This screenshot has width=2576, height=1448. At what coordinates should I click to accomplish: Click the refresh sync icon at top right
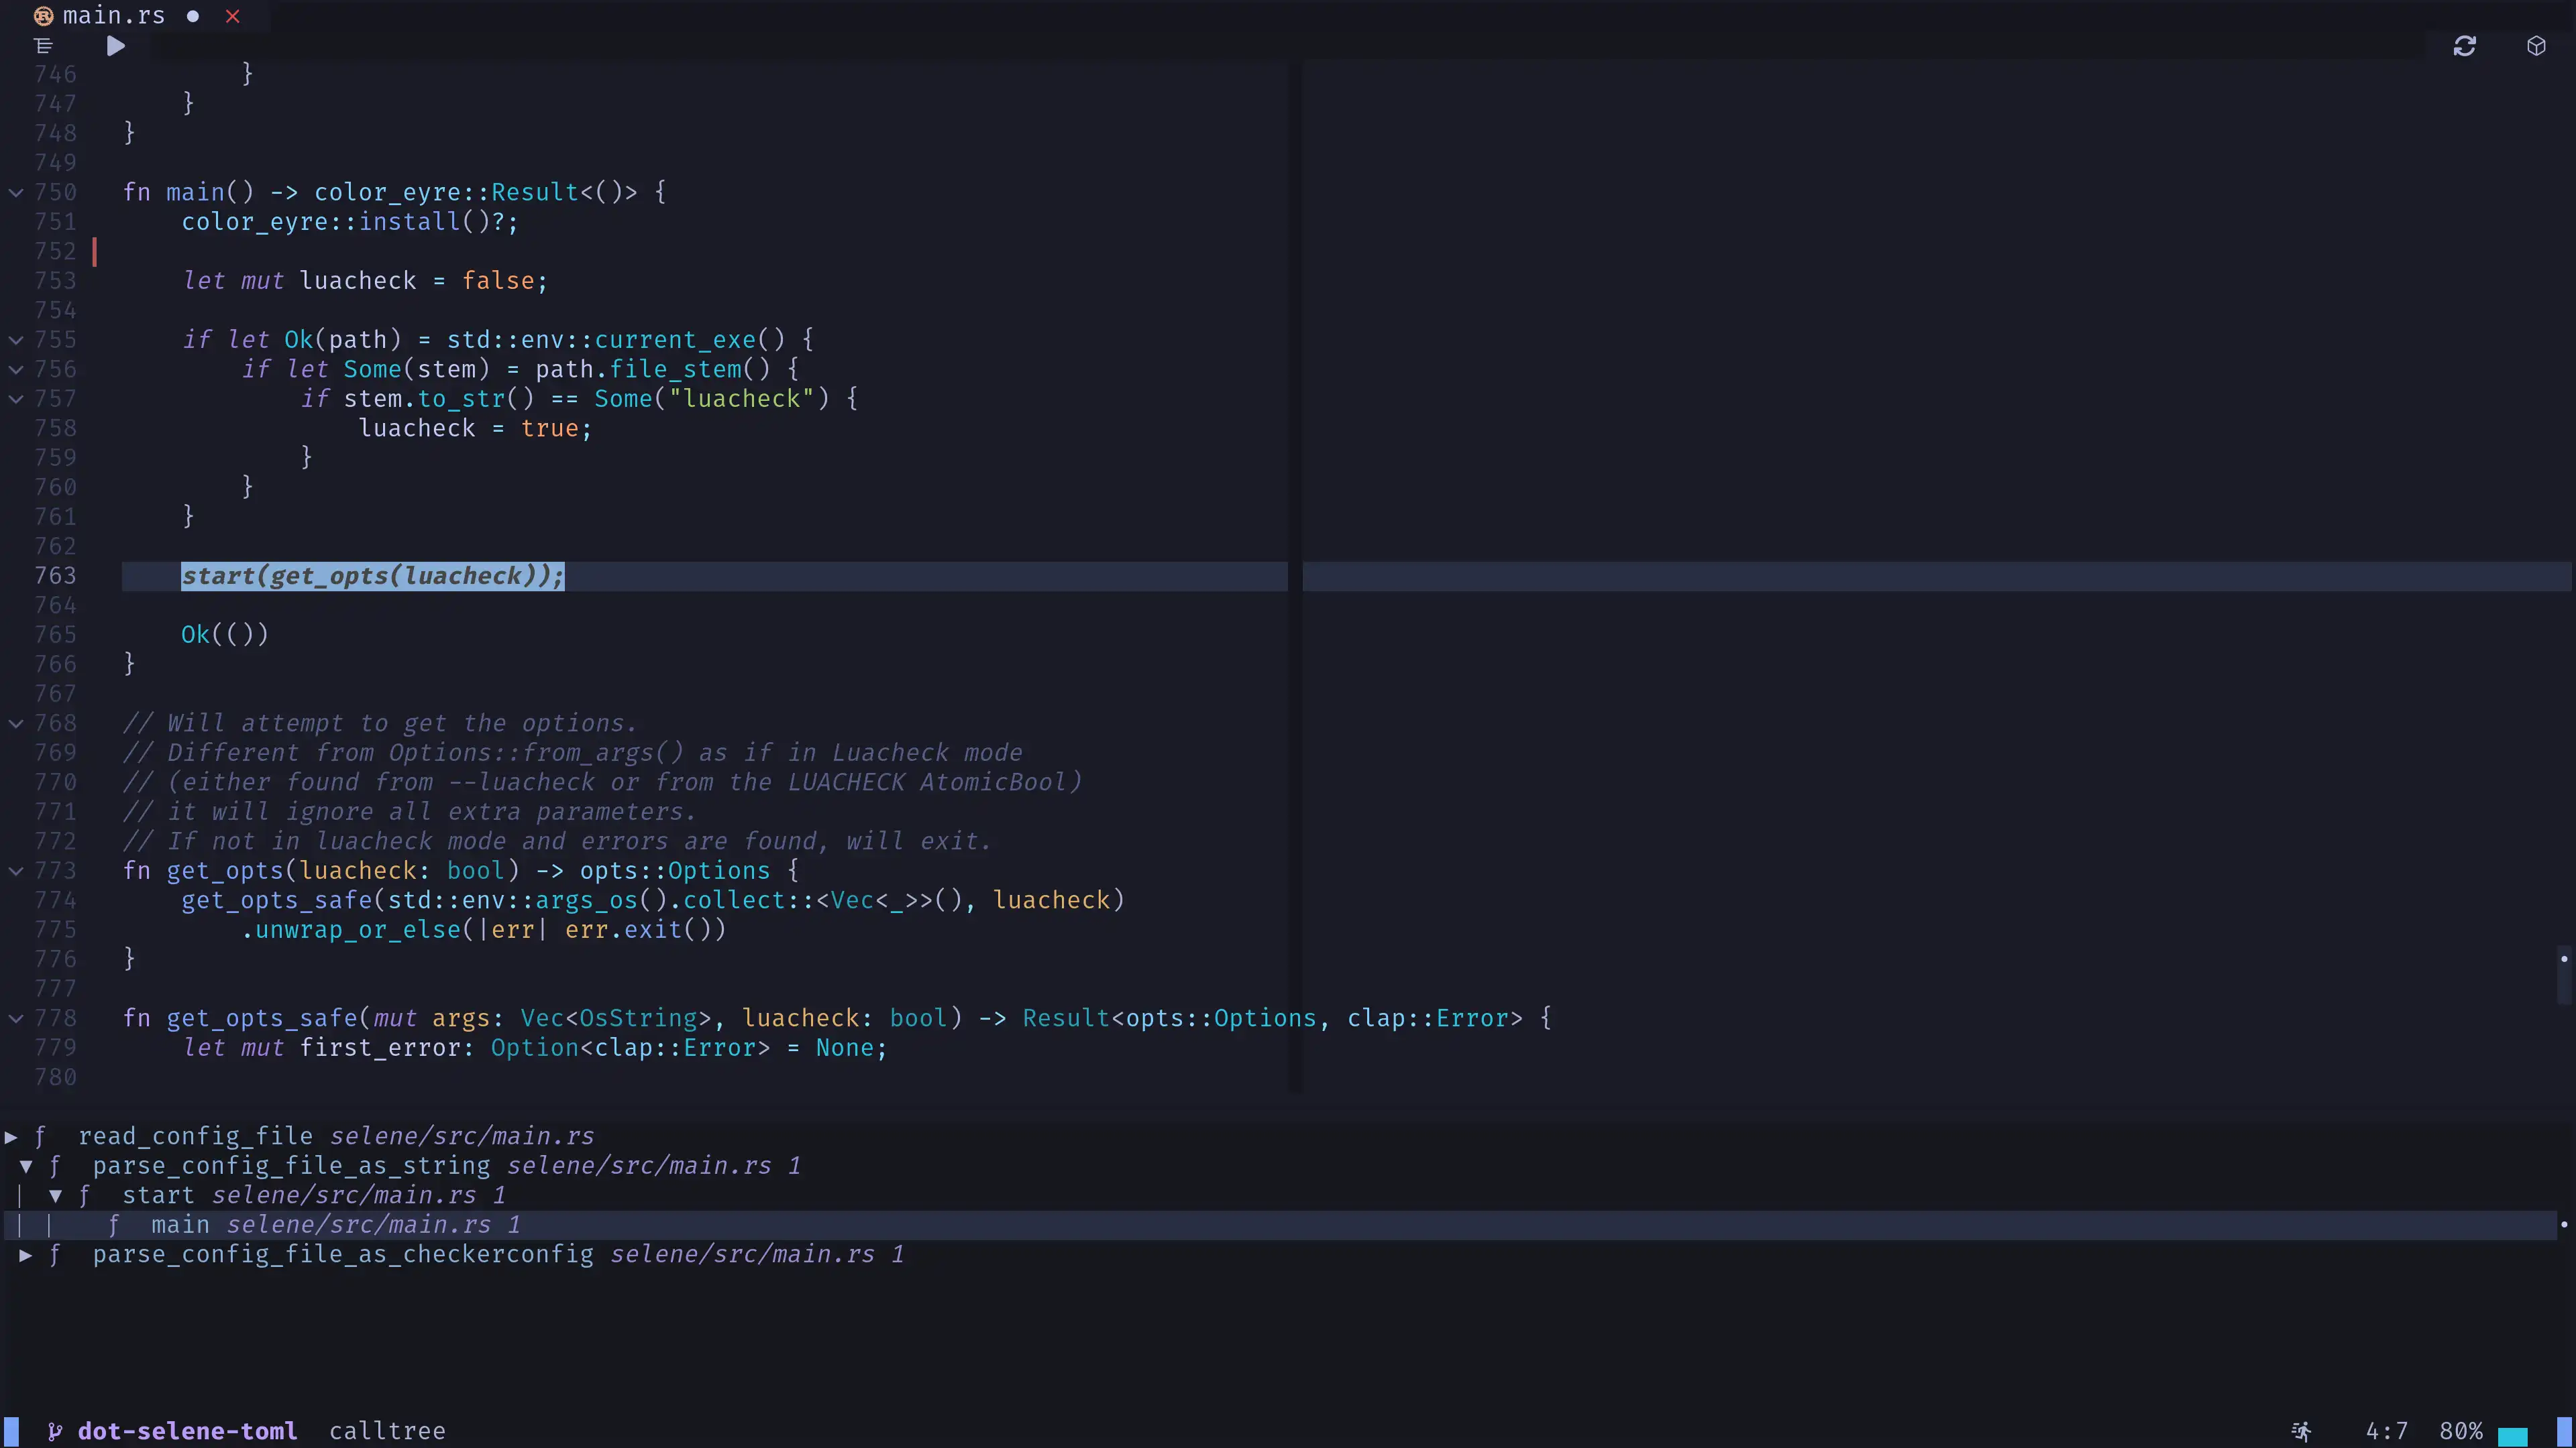2464,46
